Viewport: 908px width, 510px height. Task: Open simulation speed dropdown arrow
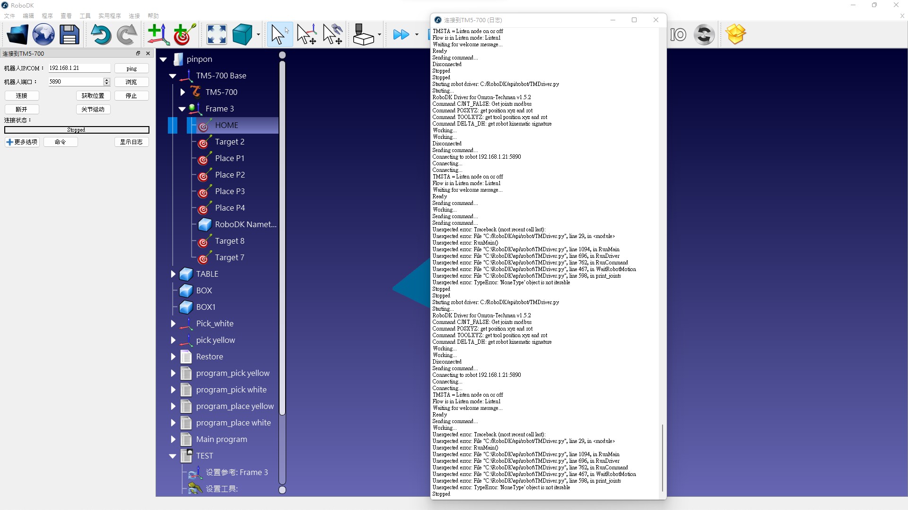(x=417, y=34)
